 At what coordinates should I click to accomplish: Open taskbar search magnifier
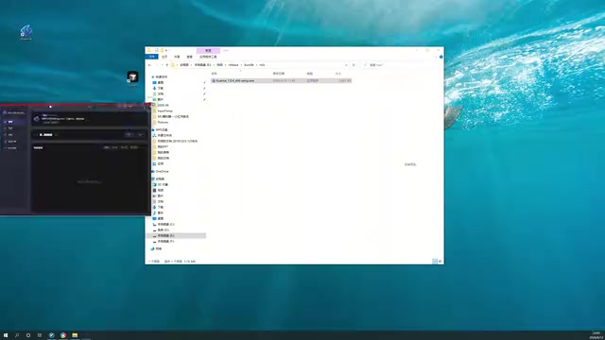point(17,335)
